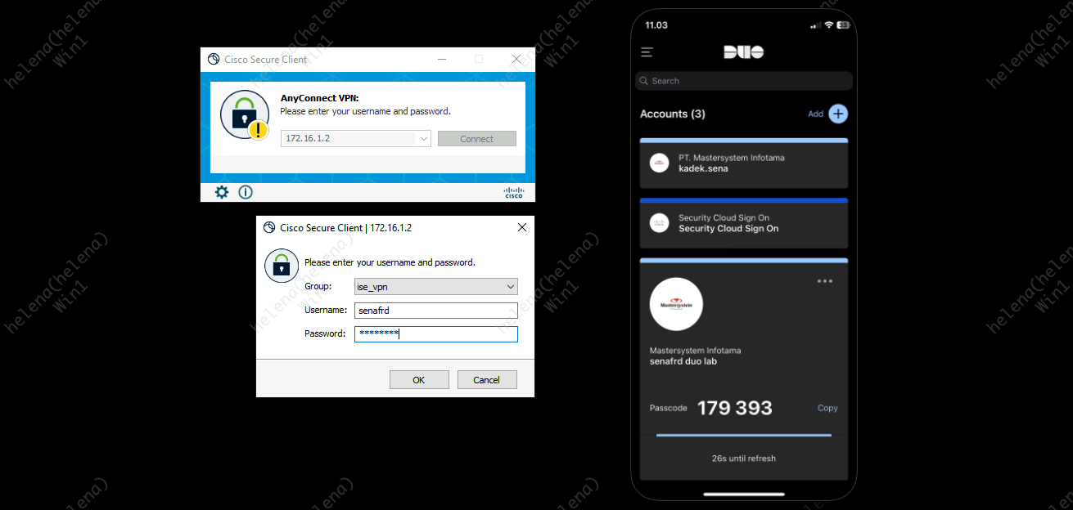Tap the blue plus Add account icon

(x=838, y=114)
